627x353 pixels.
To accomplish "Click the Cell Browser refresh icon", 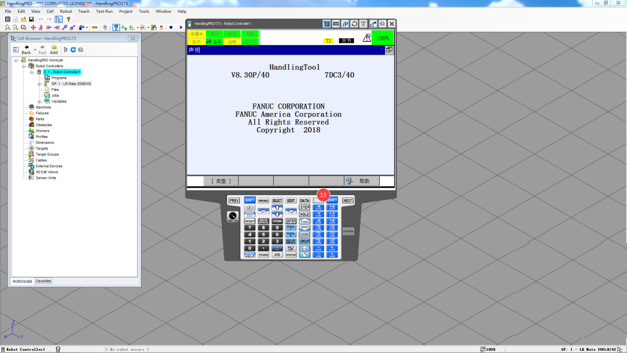I will (x=73, y=49).
